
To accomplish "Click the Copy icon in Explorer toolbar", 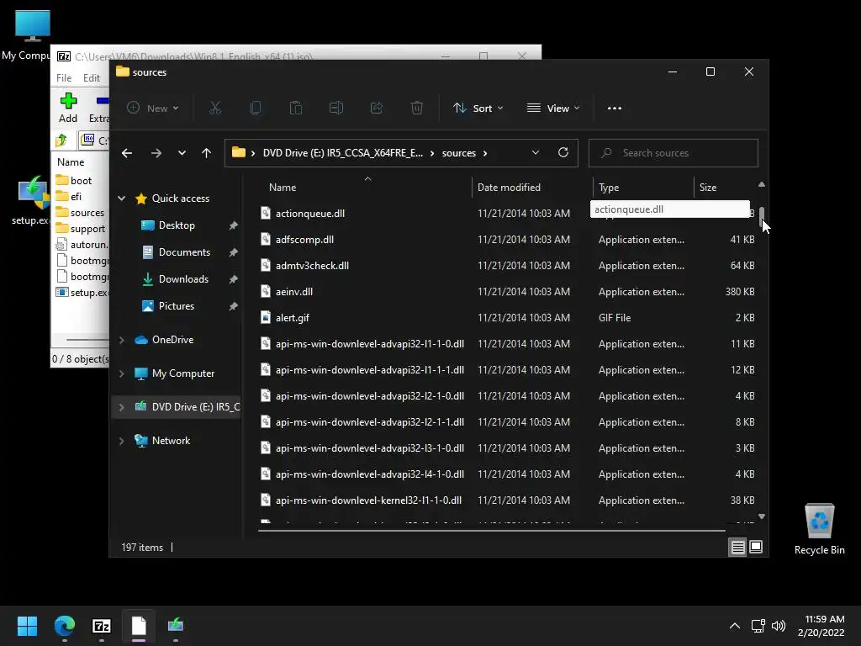I will pos(256,109).
